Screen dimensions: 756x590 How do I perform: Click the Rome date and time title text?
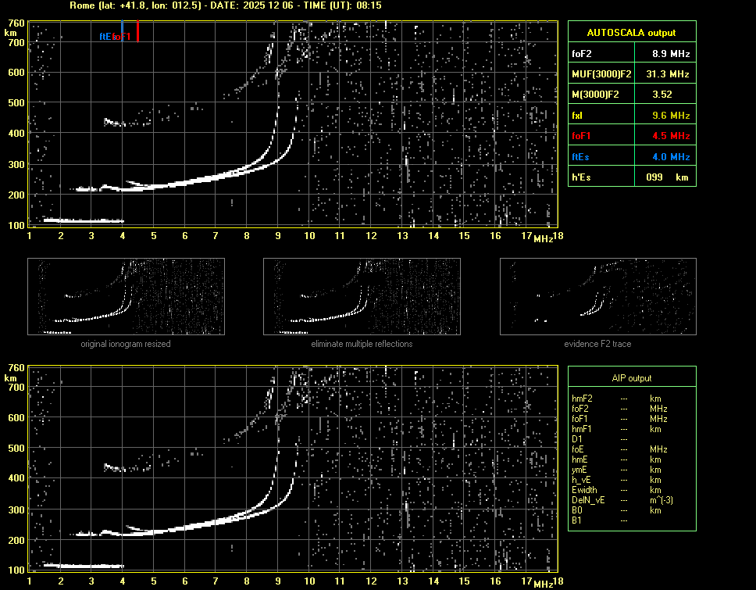pos(225,5)
